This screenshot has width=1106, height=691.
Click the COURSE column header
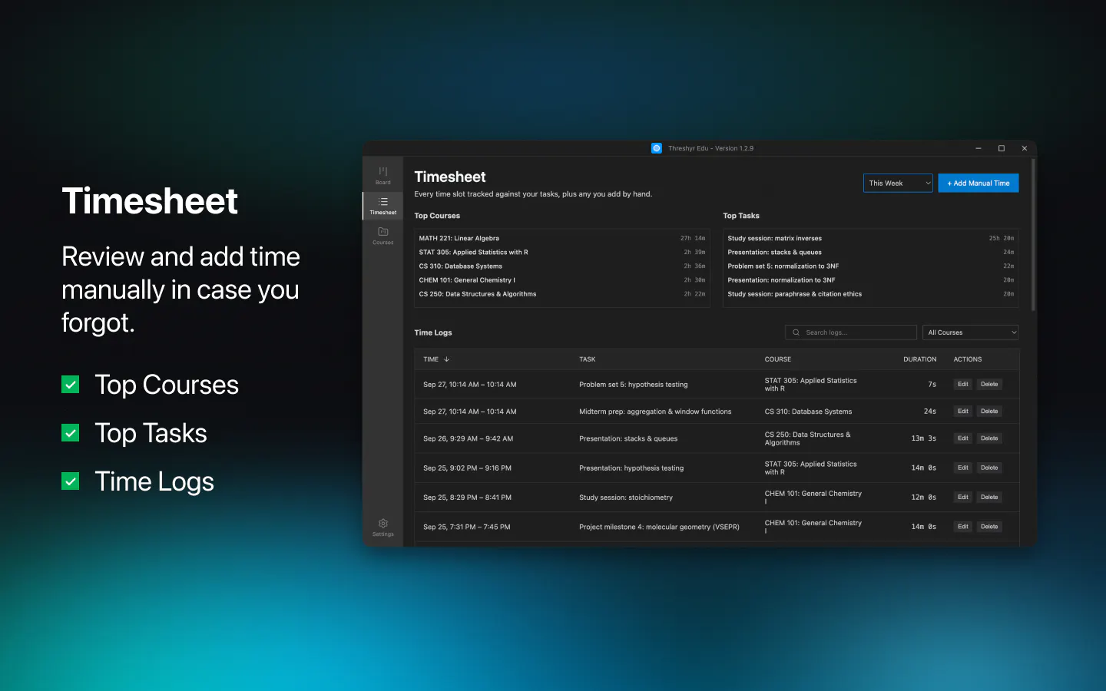[x=778, y=359]
